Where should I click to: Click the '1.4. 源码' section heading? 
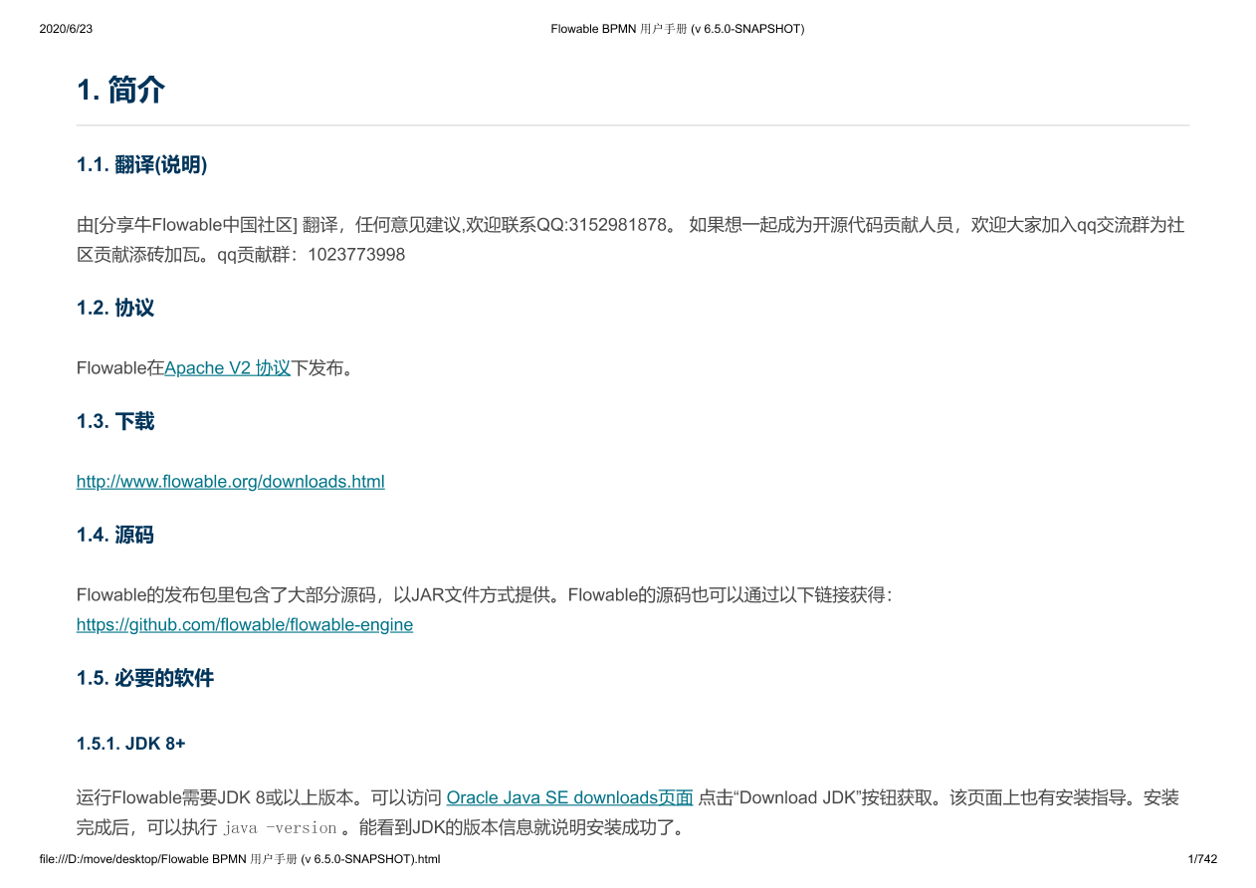point(115,535)
